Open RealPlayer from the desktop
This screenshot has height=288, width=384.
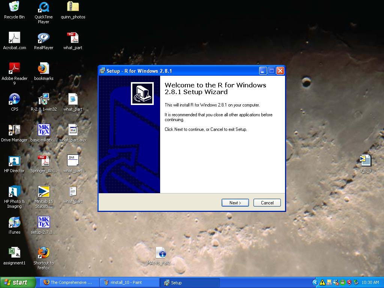(43, 40)
